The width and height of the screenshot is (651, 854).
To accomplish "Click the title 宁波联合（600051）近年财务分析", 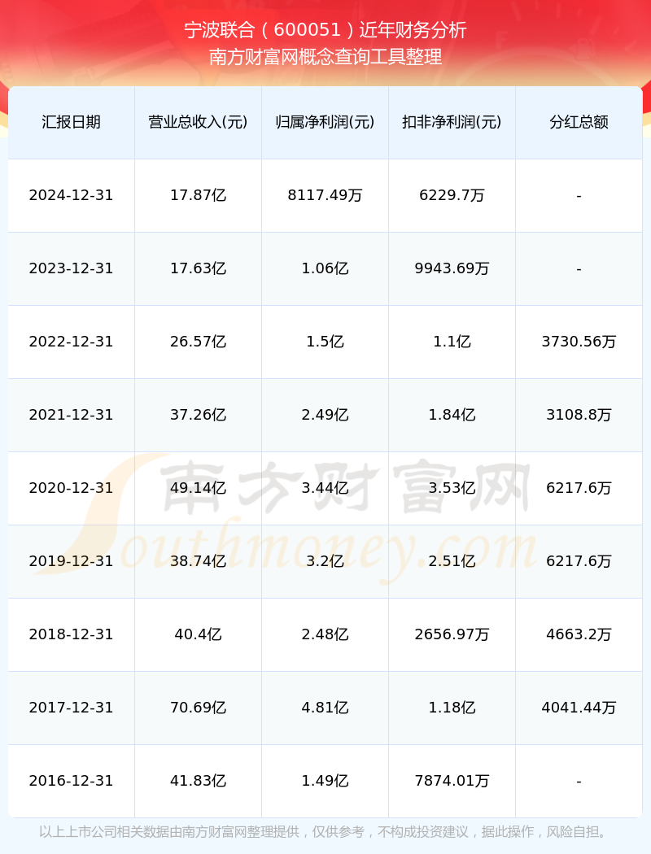I will pos(325,30).
